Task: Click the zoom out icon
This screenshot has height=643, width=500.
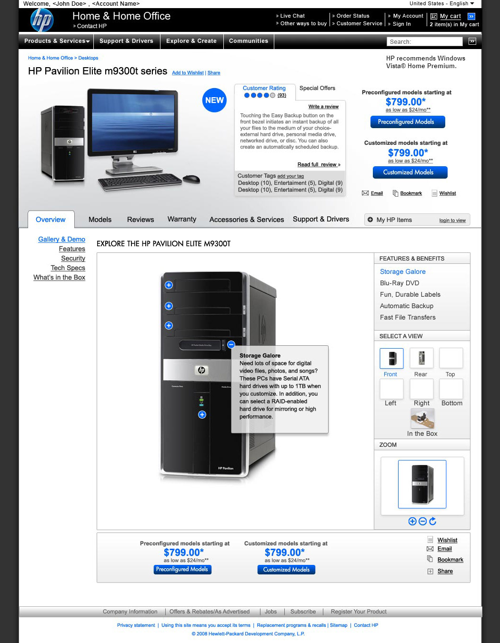Action: (x=422, y=521)
